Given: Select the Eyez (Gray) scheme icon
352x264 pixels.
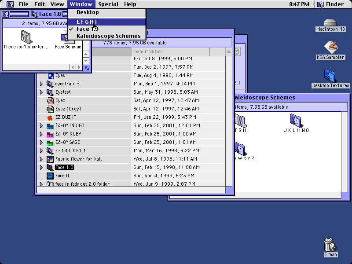Looking at the screenshot, I should [50, 109].
